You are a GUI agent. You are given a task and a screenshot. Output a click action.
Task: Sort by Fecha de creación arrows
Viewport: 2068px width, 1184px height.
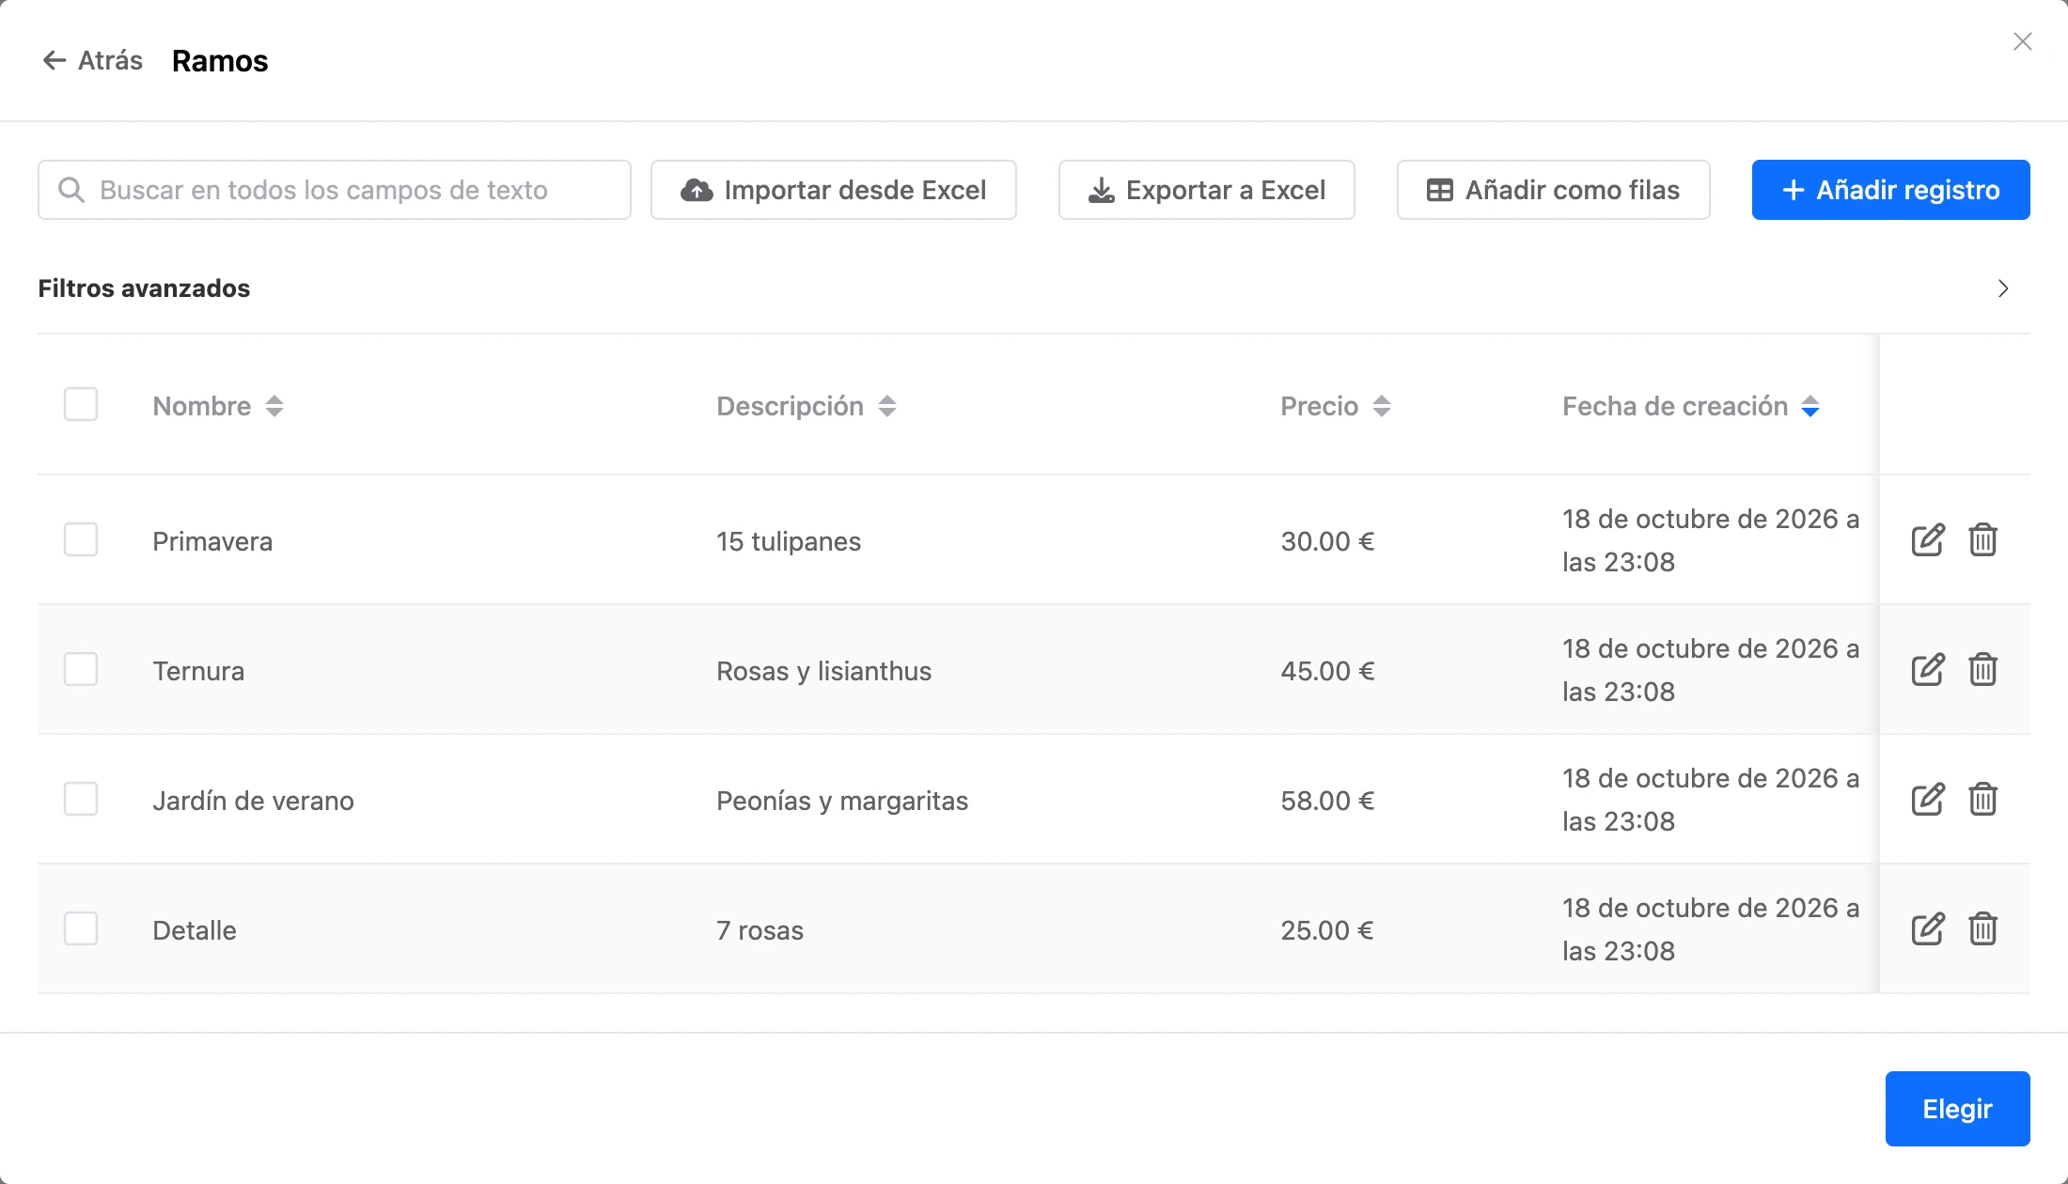tap(1810, 406)
